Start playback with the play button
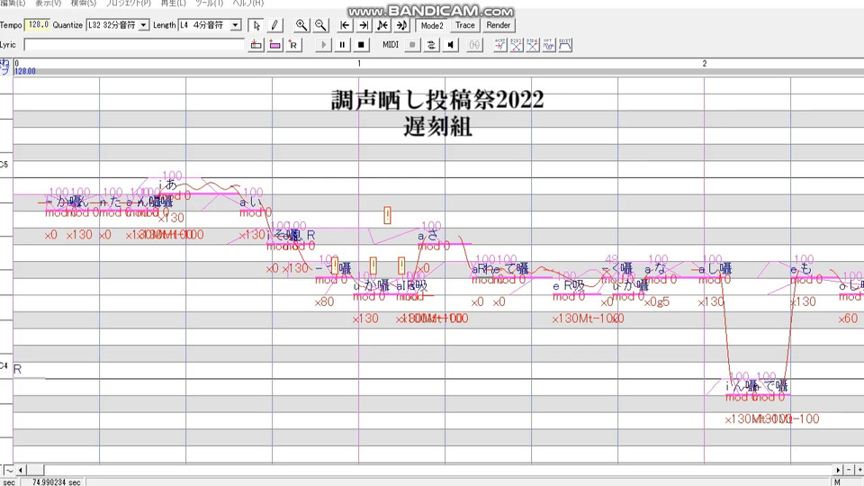Image resolution: width=864 pixels, height=486 pixels. (323, 45)
